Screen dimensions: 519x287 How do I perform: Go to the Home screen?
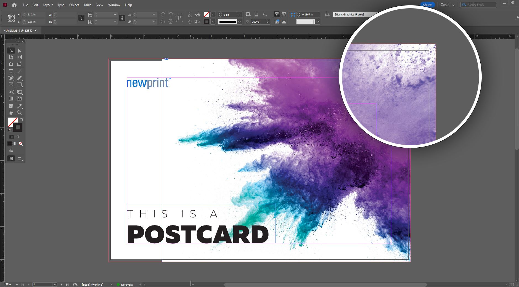click(14, 5)
